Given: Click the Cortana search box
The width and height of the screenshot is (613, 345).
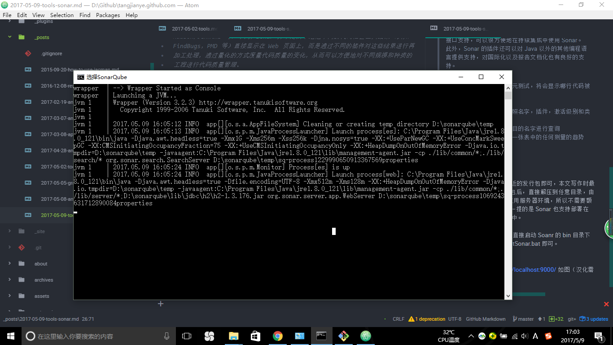Looking at the screenshot, I should pyautogui.click(x=99, y=336).
